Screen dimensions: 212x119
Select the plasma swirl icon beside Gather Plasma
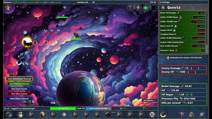180,17
